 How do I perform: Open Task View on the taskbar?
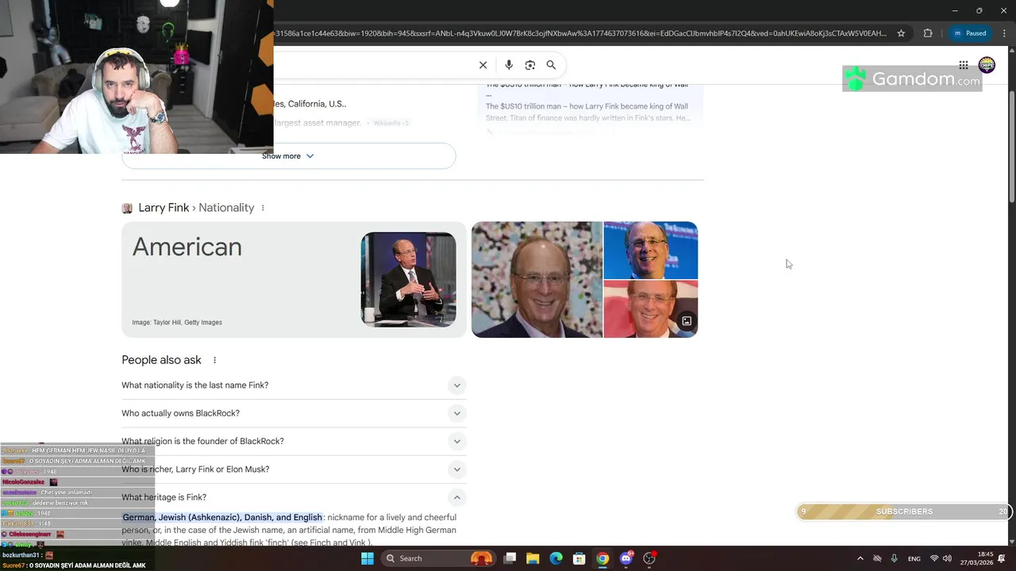click(510, 558)
